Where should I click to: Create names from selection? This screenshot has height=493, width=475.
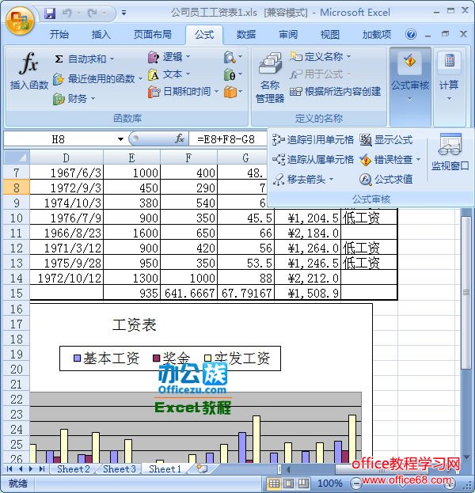click(x=336, y=91)
